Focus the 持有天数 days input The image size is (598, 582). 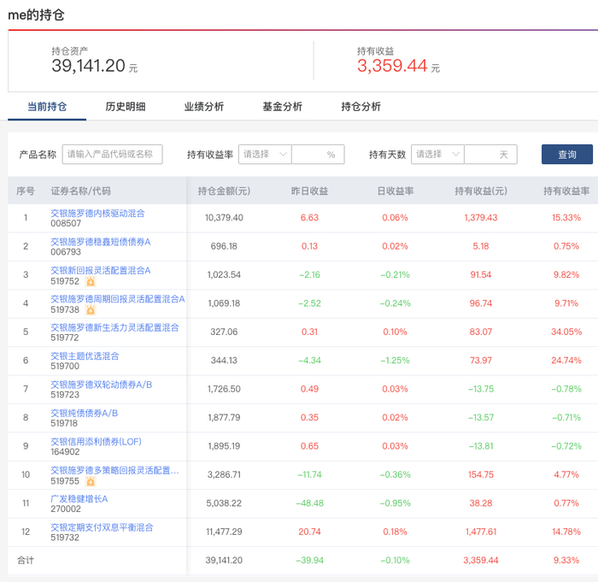point(491,154)
